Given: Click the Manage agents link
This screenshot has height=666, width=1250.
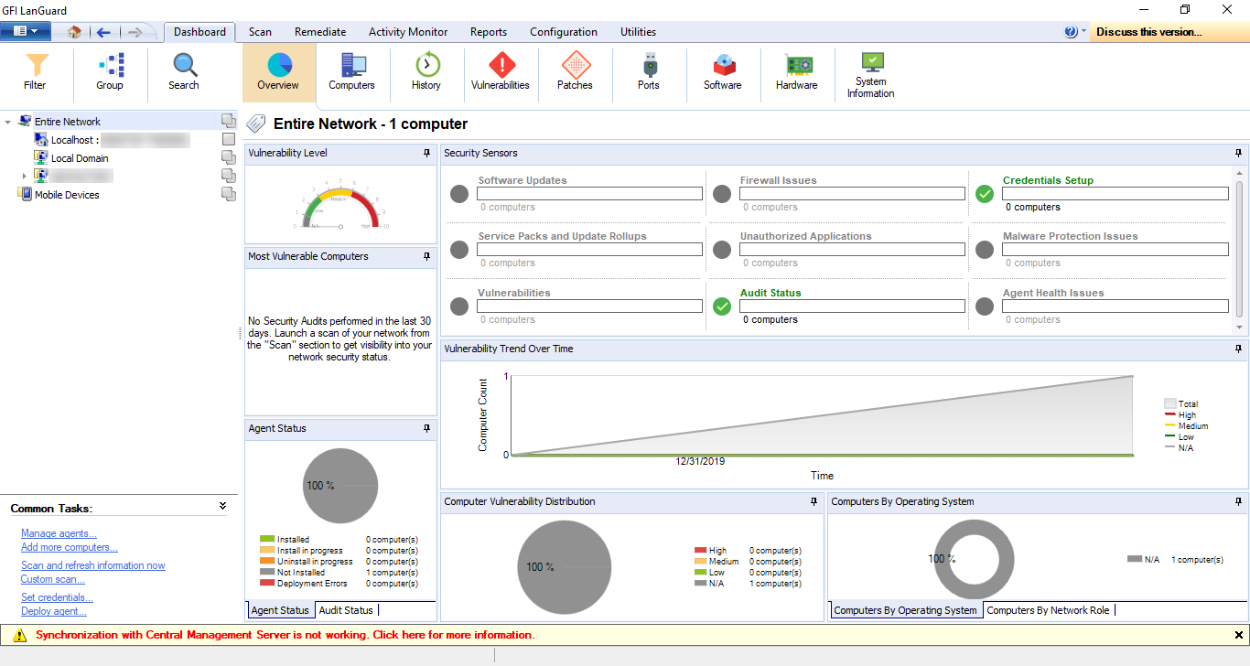Looking at the screenshot, I should pos(59,533).
